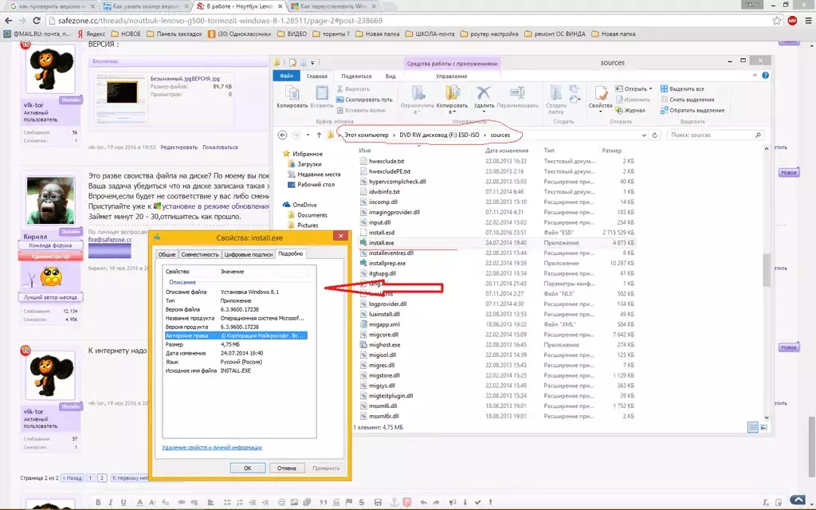Screen dimensions: 816x510
Task: Click the browser page scrollbar thumb
Action: (x=811, y=446)
